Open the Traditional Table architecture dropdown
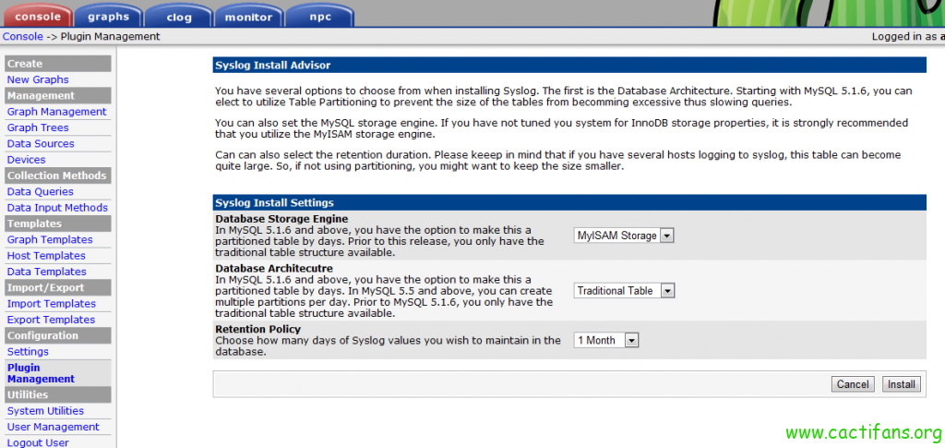This screenshot has width=945, height=448. (x=624, y=291)
